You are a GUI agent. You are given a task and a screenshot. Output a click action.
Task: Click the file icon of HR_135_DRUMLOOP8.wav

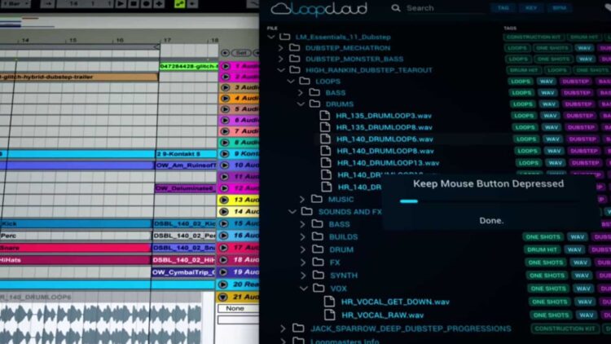325,127
